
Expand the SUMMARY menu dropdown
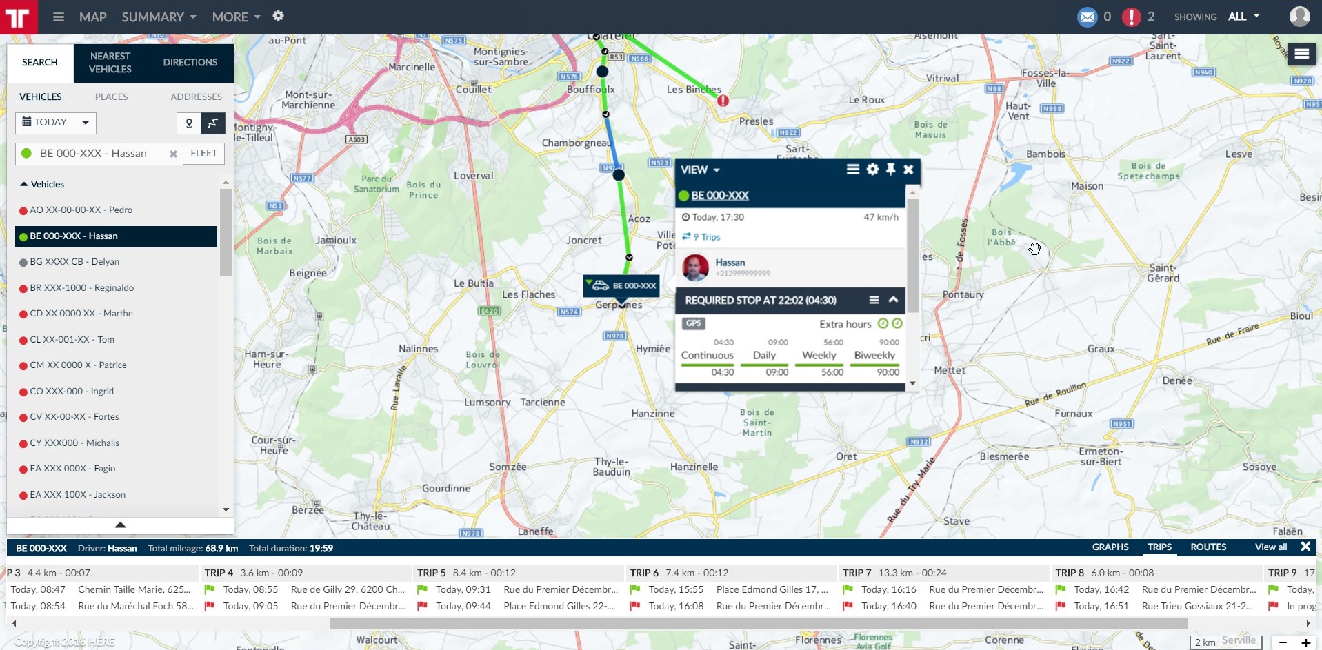click(x=159, y=17)
